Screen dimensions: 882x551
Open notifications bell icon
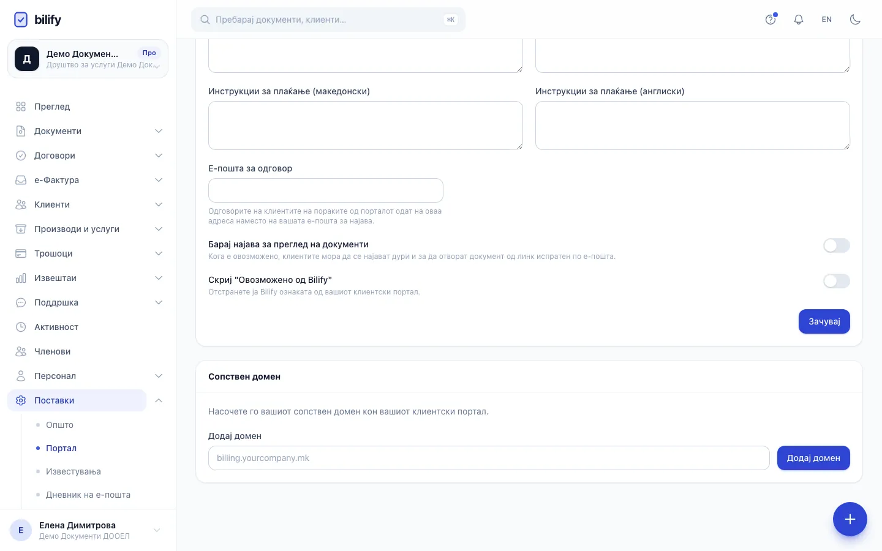pyautogui.click(x=799, y=20)
